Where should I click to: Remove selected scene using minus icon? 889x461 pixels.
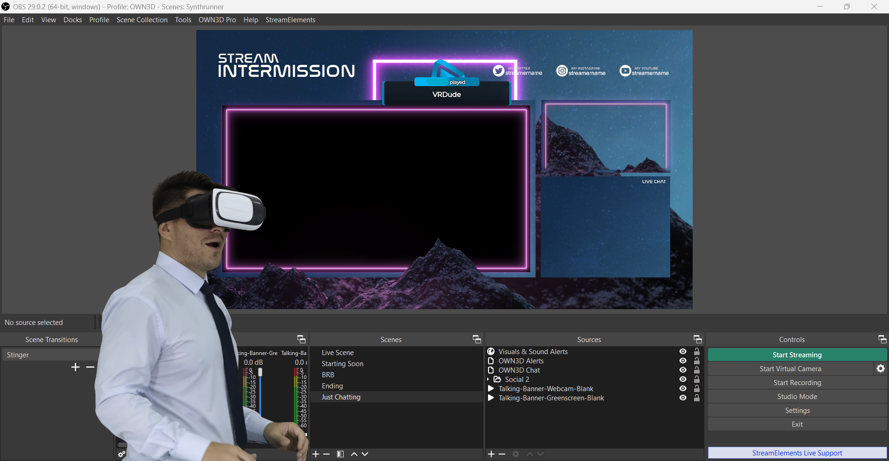pyautogui.click(x=326, y=454)
